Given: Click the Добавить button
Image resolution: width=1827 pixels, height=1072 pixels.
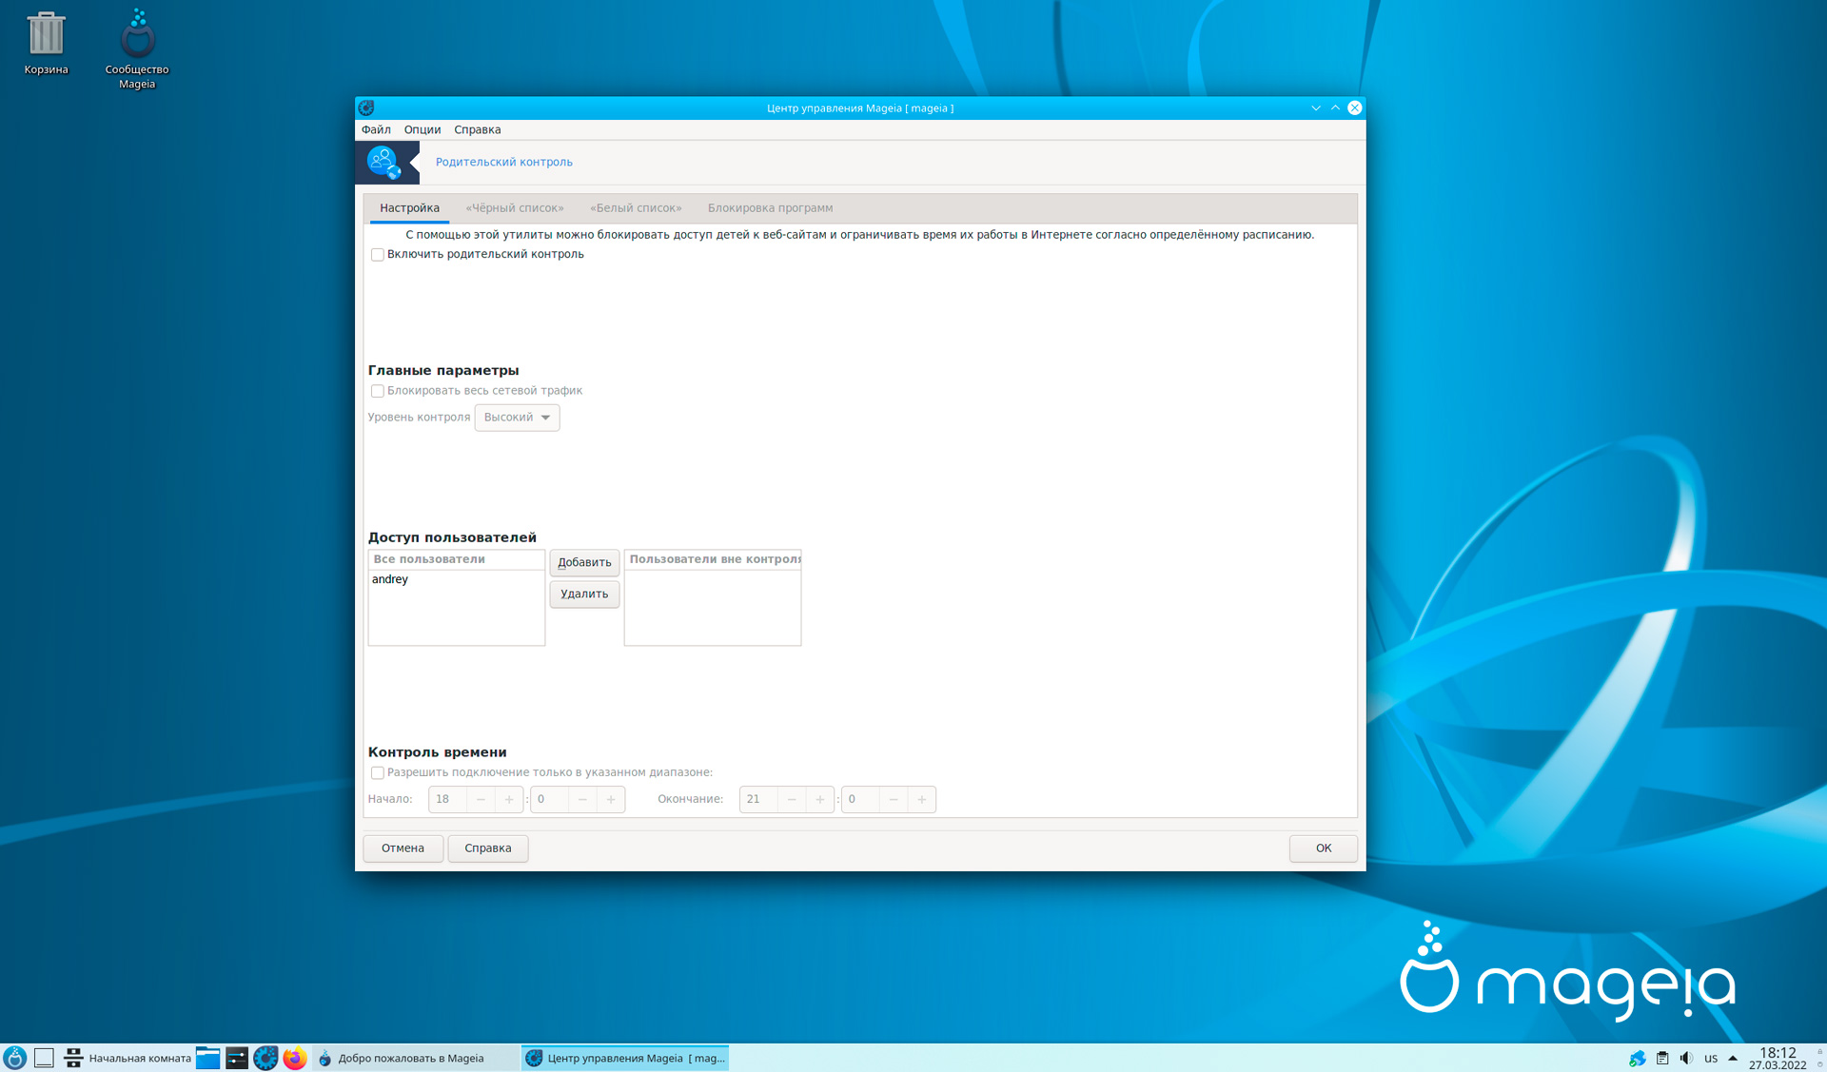Looking at the screenshot, I should tap(584, 562).
